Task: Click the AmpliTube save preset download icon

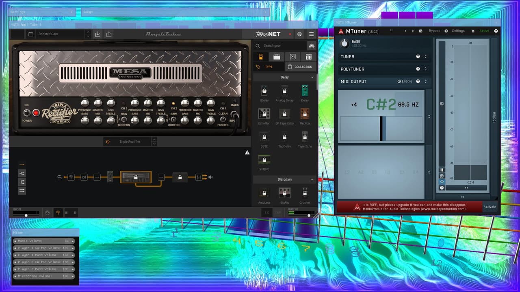Action: coord(97,34)
